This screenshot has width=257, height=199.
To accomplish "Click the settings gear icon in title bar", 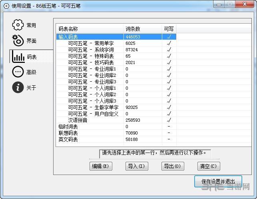I will click(x=6, y=6).
